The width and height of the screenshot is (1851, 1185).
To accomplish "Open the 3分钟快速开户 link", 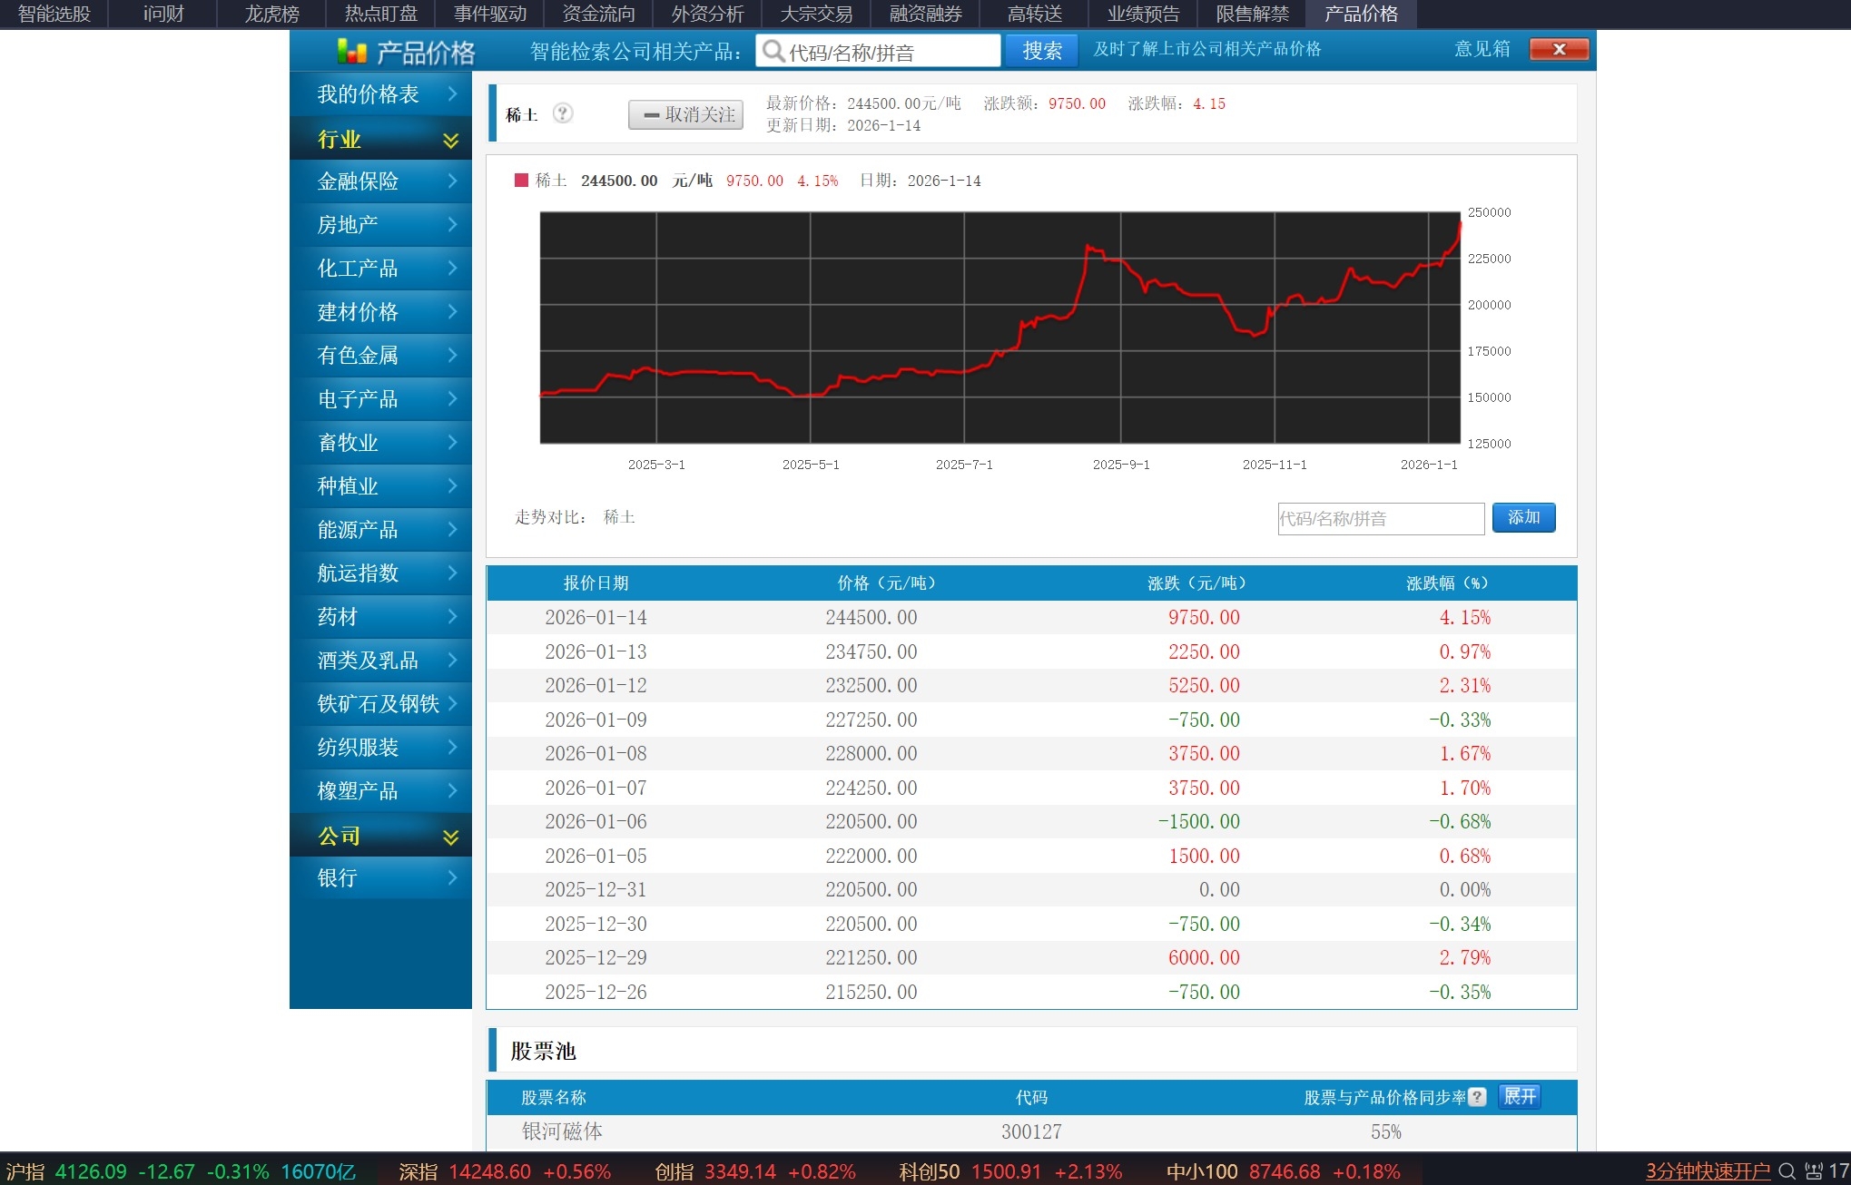I will 1708,1170.
